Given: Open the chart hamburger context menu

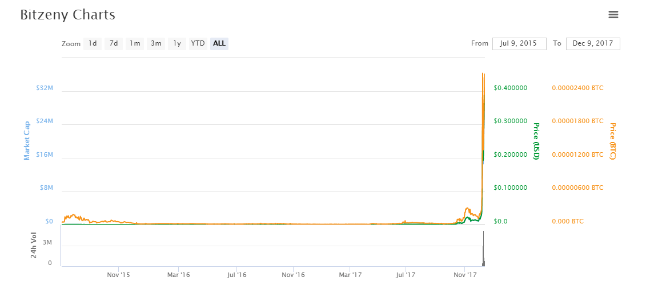Looking at the screenshot, I should pos(613,15).
